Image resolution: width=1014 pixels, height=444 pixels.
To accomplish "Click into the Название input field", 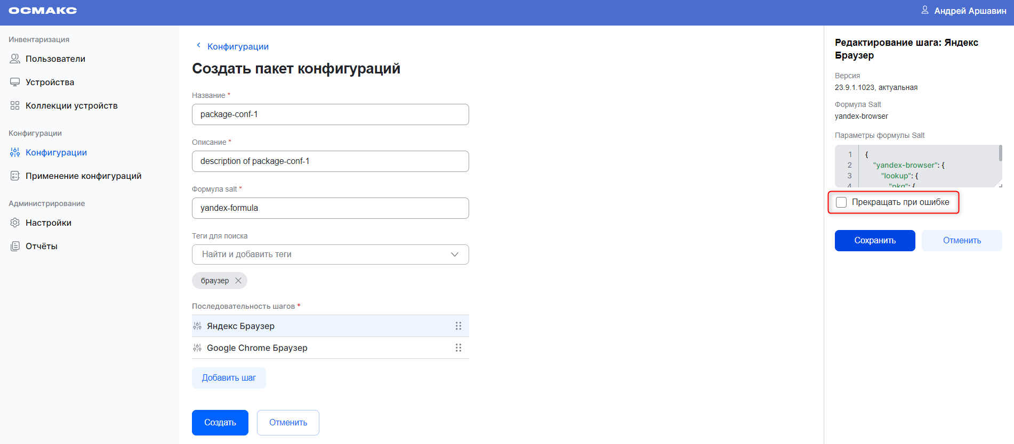I will [330, 114].
